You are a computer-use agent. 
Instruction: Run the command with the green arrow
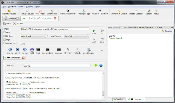click(96, 65)
